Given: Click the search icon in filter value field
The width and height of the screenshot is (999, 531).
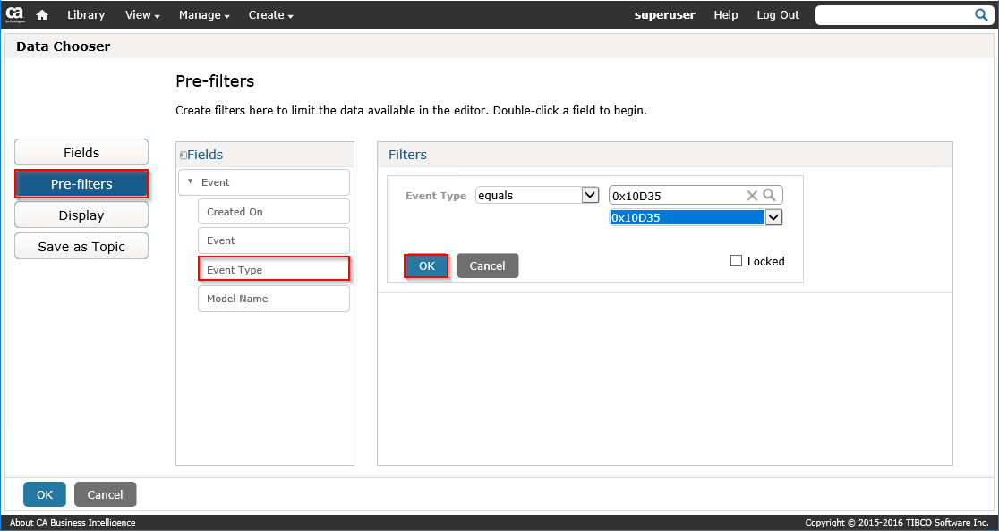Looking at the screenshot, I should 769,195.
